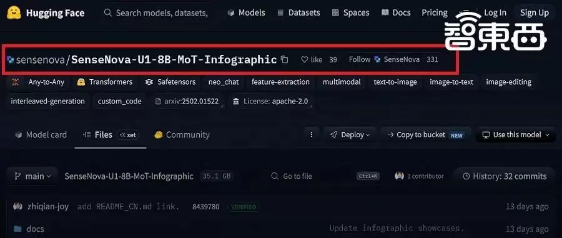Switch to the Model card tab
Screen dimensions: 562x238
41,135
